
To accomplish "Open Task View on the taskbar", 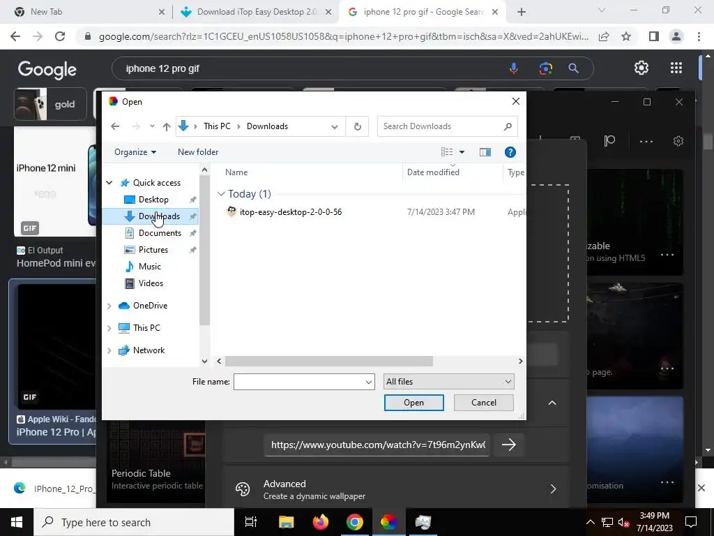I will click(250, 522).
